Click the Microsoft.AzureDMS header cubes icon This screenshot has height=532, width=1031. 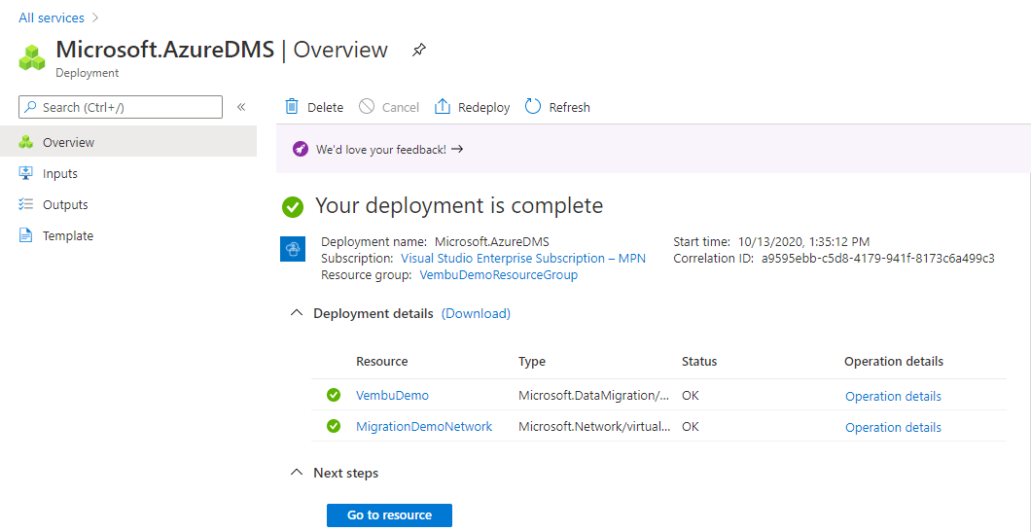(x=32, y=57)
